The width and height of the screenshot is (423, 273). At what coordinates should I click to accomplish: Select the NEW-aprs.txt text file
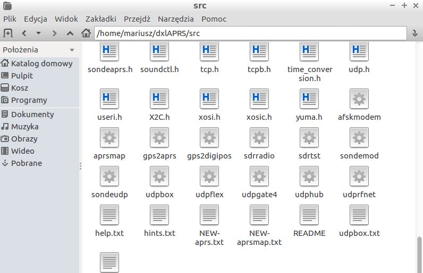point(209,226)
